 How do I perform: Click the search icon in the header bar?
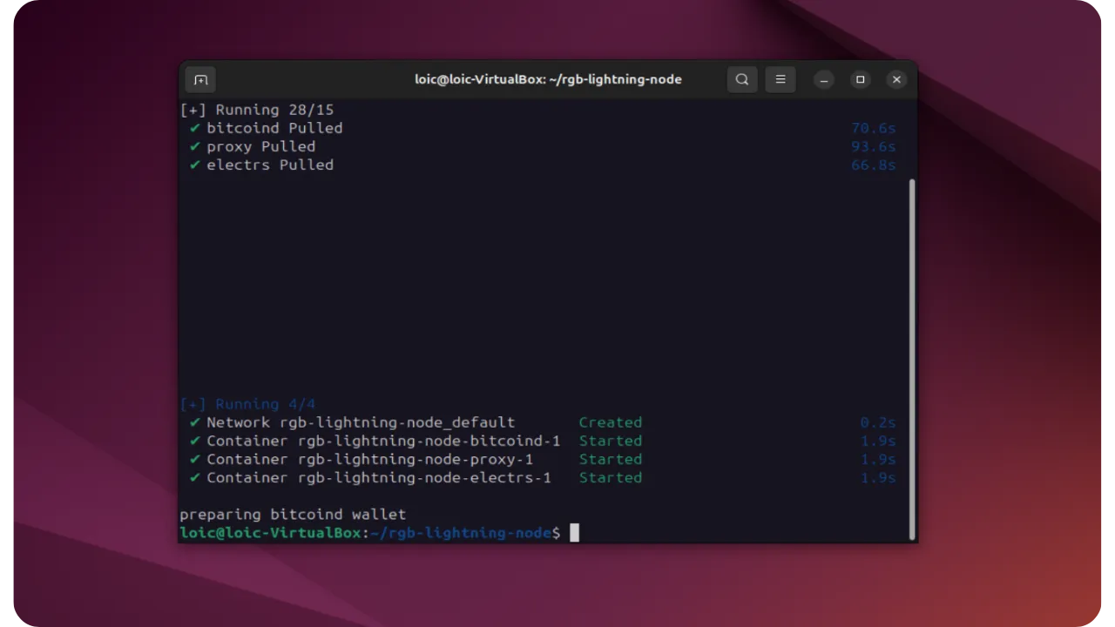[742, 79]
